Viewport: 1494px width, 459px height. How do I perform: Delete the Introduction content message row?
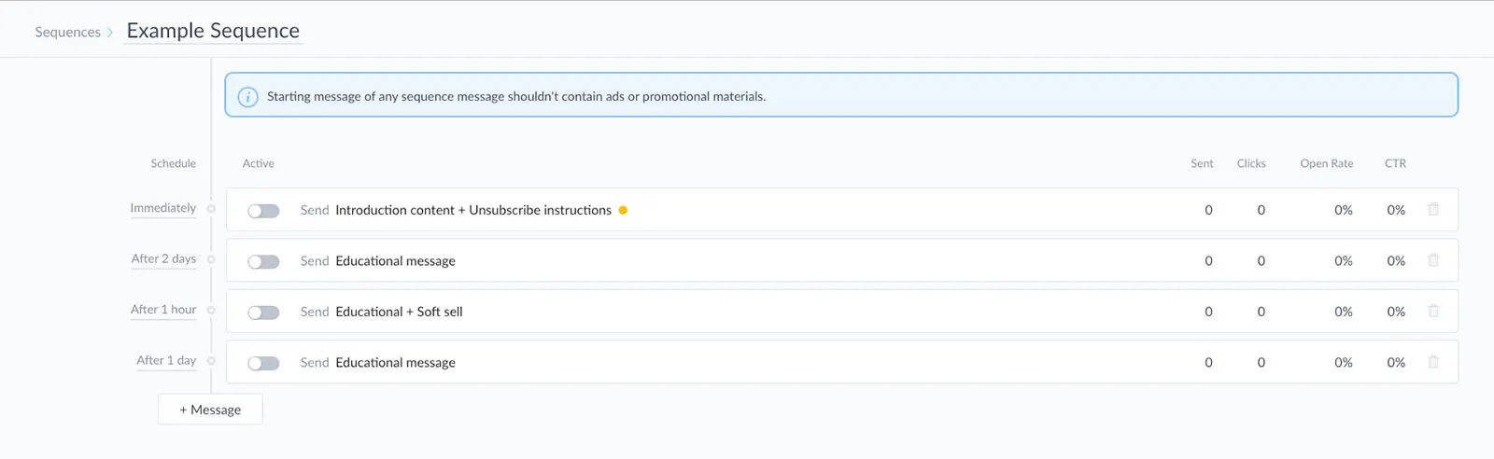tap(1433, 210)
